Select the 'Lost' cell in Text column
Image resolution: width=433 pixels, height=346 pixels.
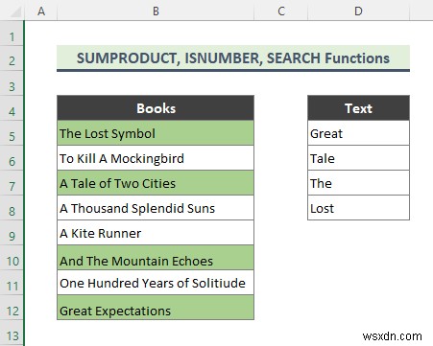tap(358, 208)
